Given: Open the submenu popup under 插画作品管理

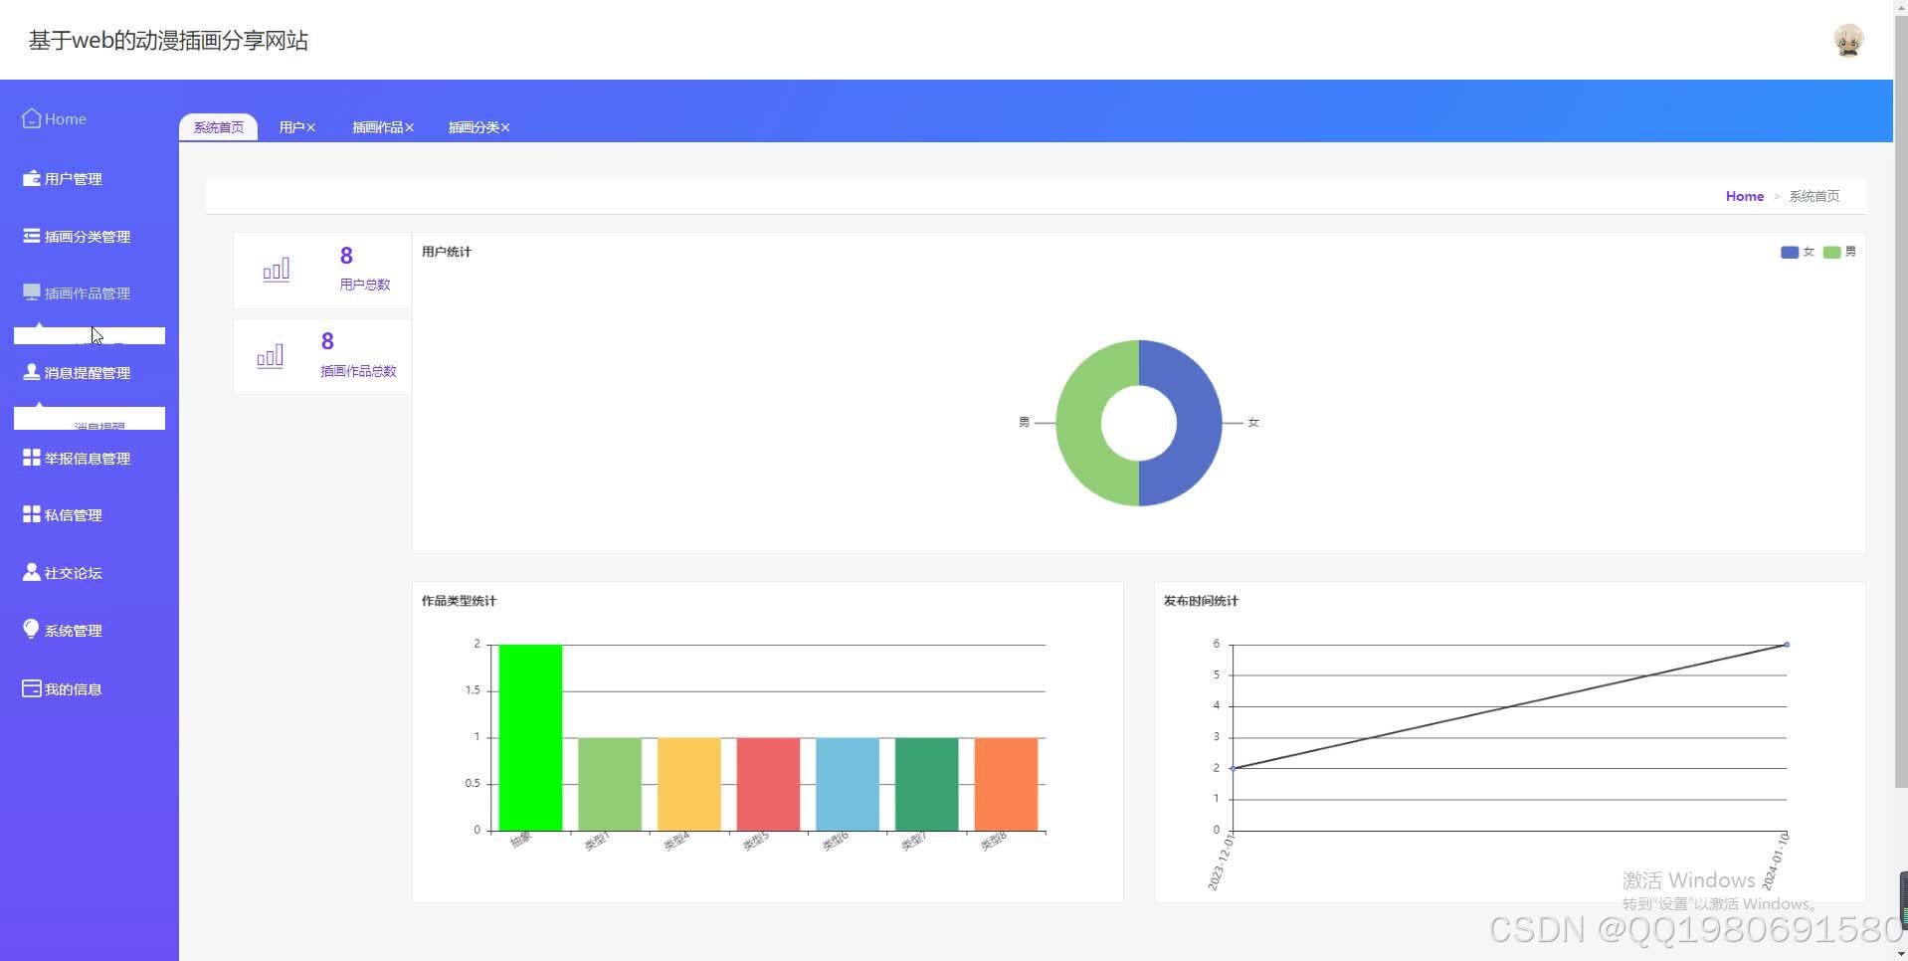Looking at the screenshot, I should tap(90, 335).
